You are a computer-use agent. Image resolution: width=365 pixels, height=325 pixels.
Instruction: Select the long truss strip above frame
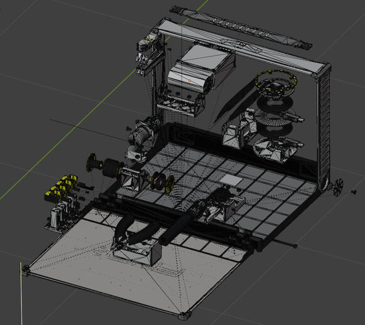(241, 28)
